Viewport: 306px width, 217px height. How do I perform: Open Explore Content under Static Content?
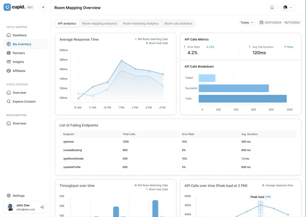click(x=24, y=102)
